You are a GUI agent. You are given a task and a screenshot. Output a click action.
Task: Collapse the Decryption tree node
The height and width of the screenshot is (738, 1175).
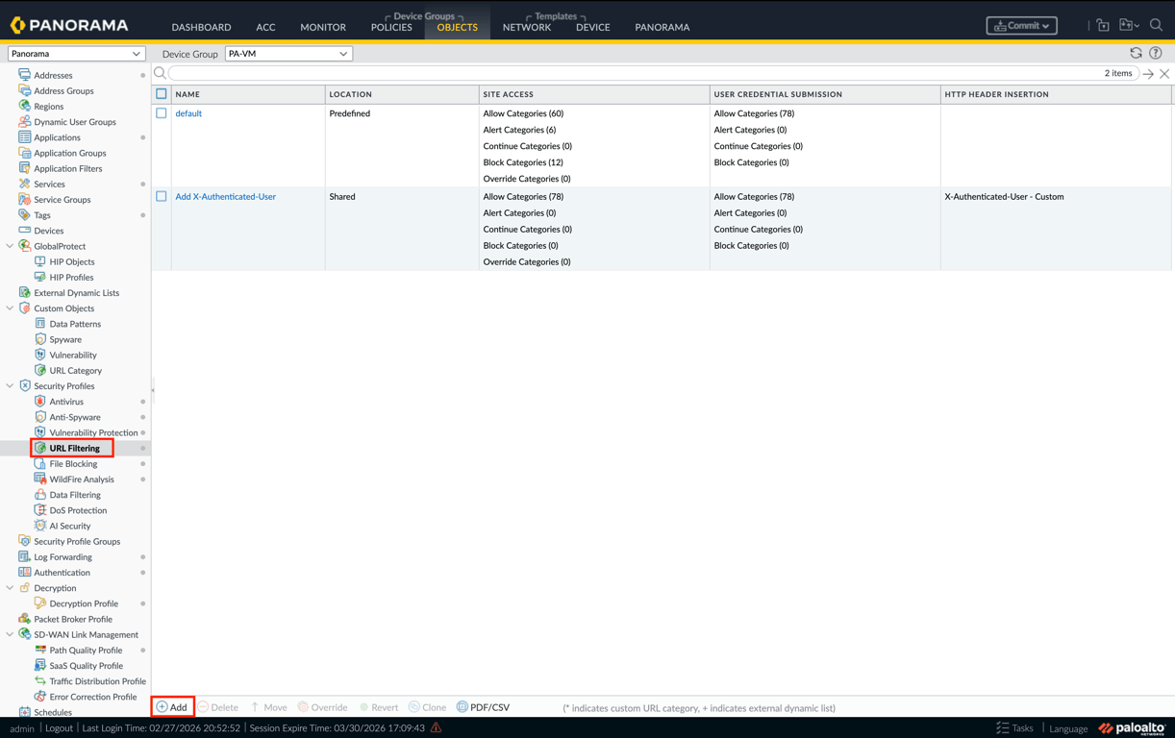10,588
